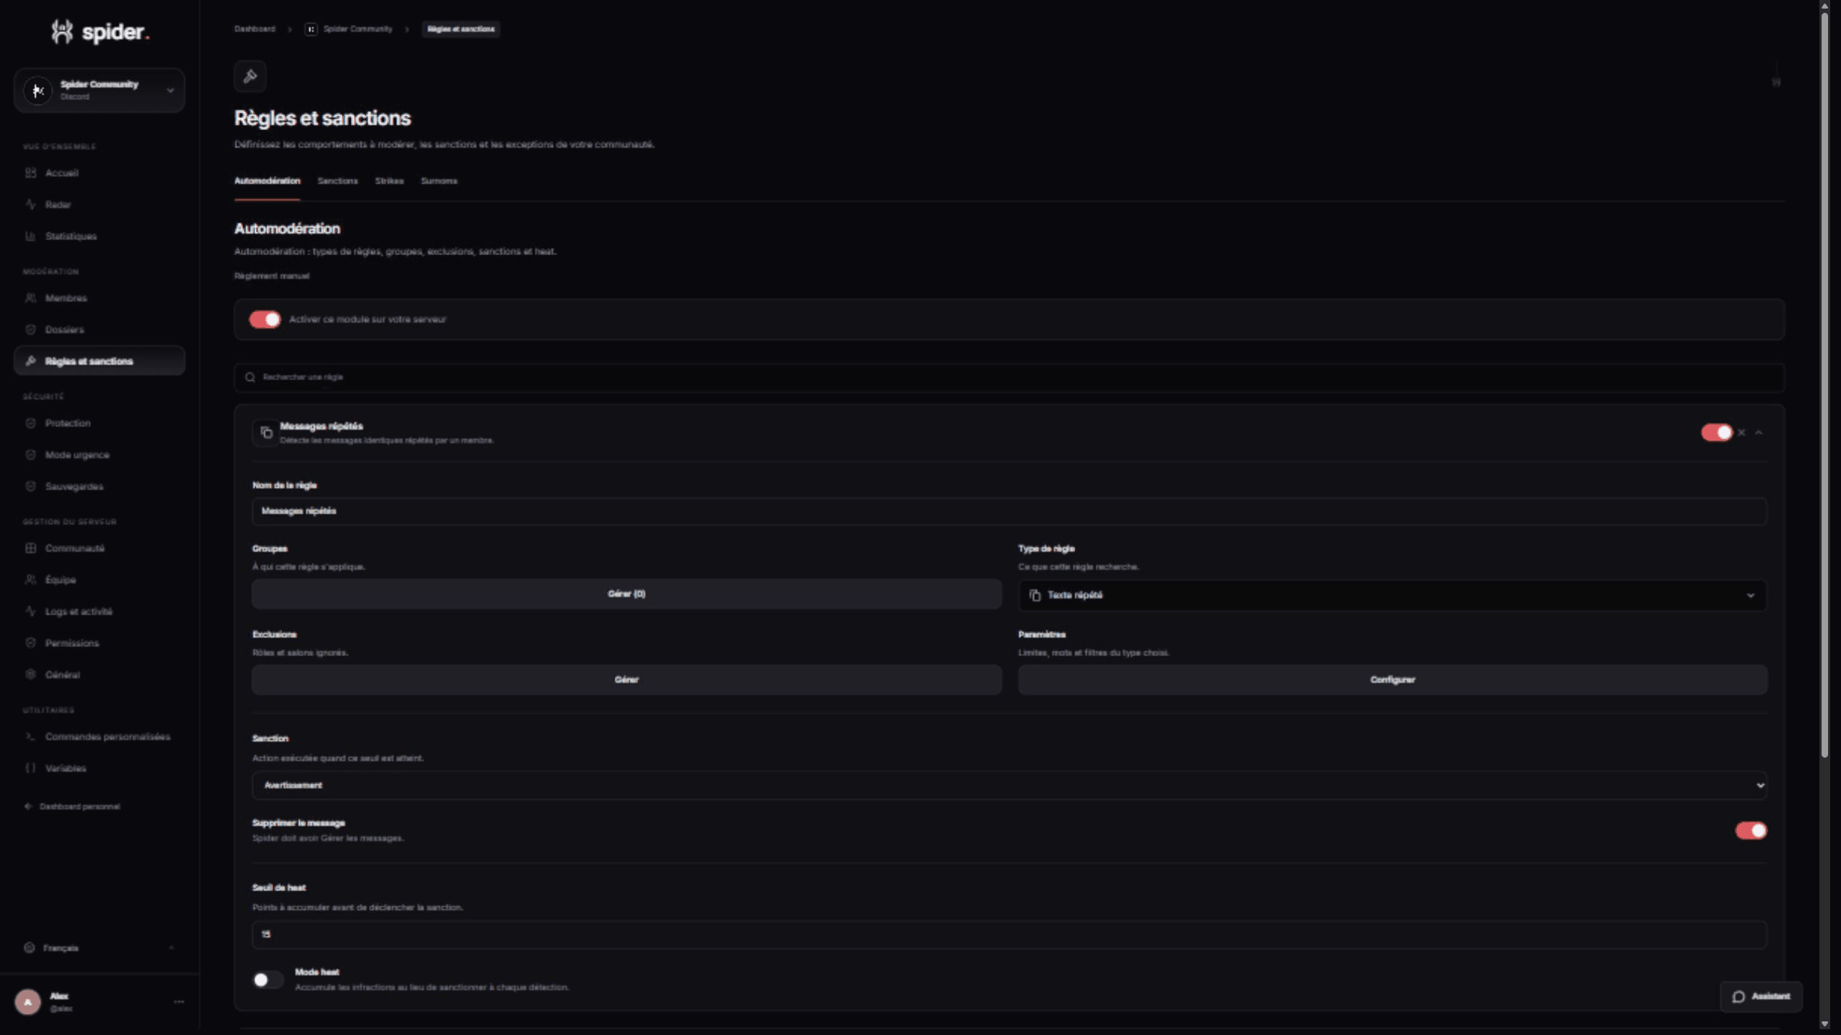1841x1035 pixels.
Task: Toggle Supprimer le message switch
Action: 1750,830
